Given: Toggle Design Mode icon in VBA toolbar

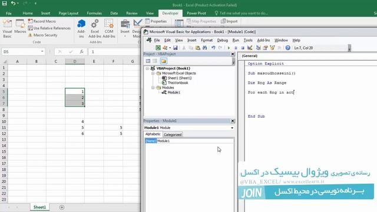Looking at the screenshot, I should [250, 48].
